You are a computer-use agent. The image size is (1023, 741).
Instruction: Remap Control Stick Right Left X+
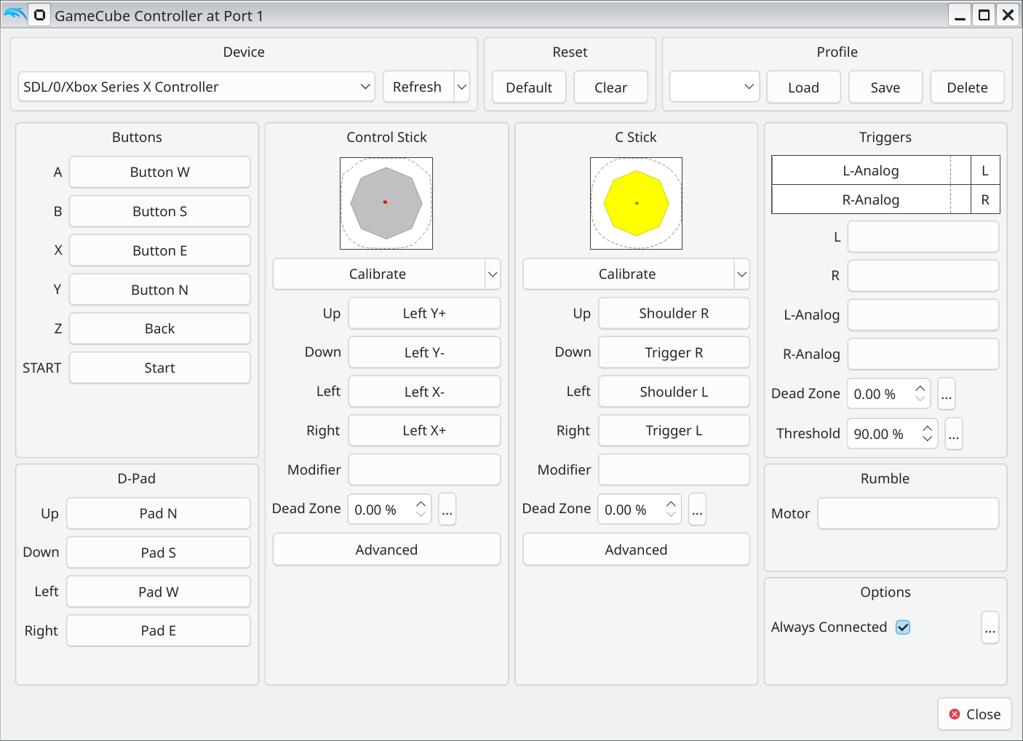[424, 430]
